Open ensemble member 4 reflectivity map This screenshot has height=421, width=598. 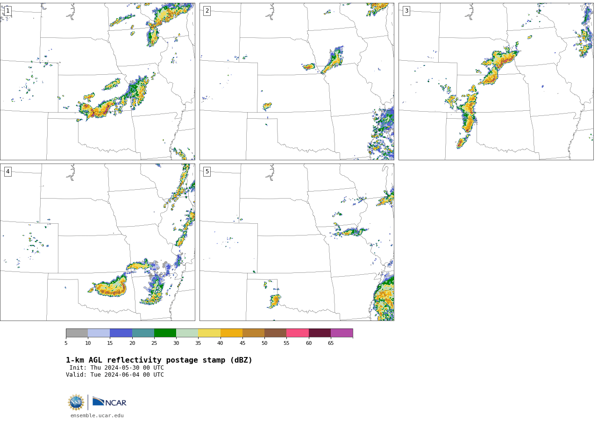point(98,242)
